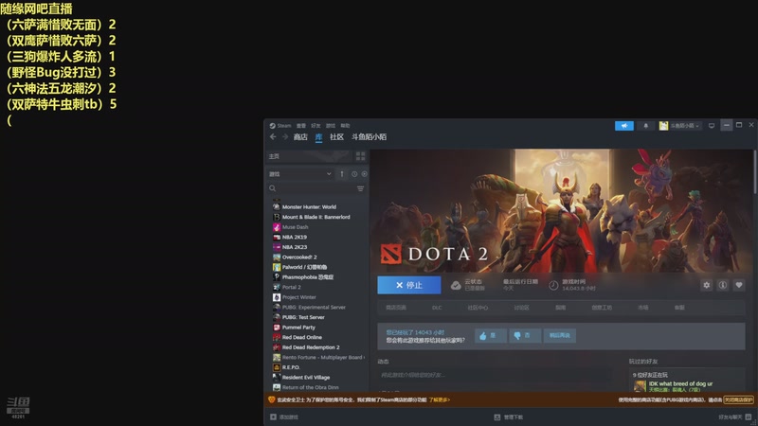Click the user avatar in title bar
Screen dimensions: 758x426
pyautogui.click(x=664, y=126)
